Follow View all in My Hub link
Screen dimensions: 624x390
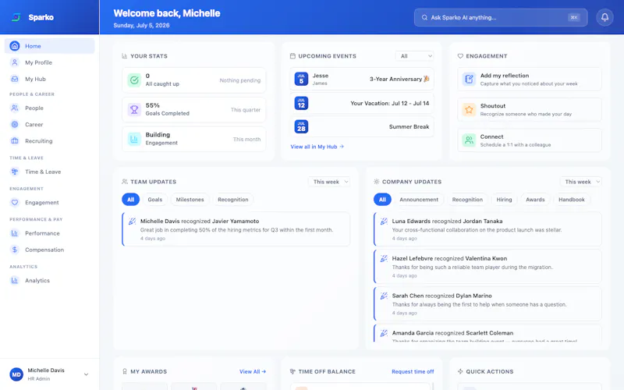pos(317,147)
